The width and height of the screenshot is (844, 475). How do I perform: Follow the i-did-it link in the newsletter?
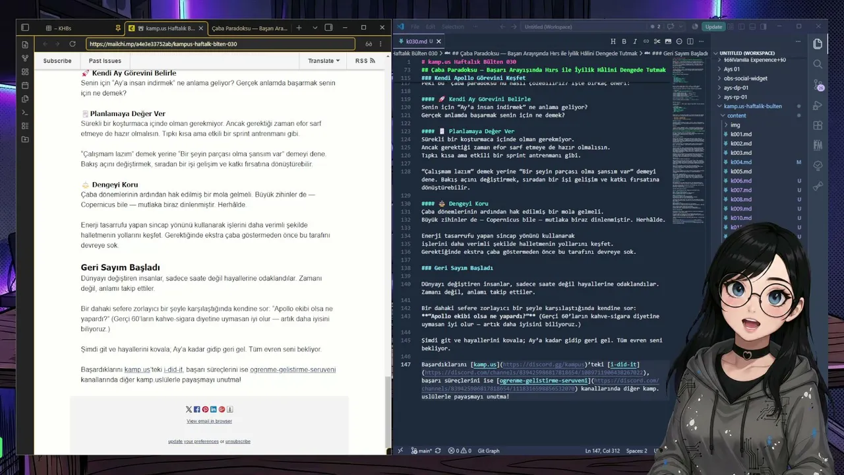[173, 369]
